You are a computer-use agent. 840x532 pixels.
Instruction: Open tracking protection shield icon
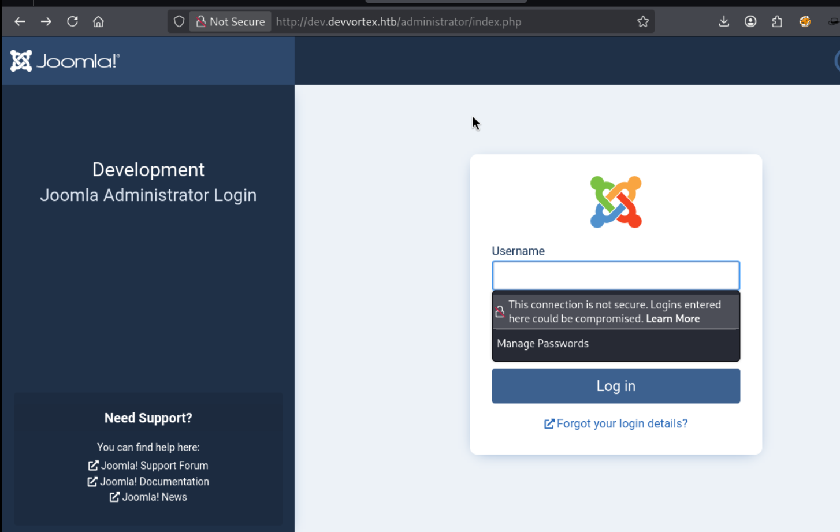[x=179, y=22]
